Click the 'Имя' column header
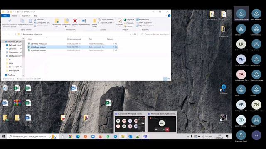Screen dimensions: 266x149 pyautogui.click(x=30, y=39)
